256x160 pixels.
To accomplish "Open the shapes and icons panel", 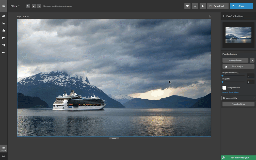I will click(x=4, y=45).
